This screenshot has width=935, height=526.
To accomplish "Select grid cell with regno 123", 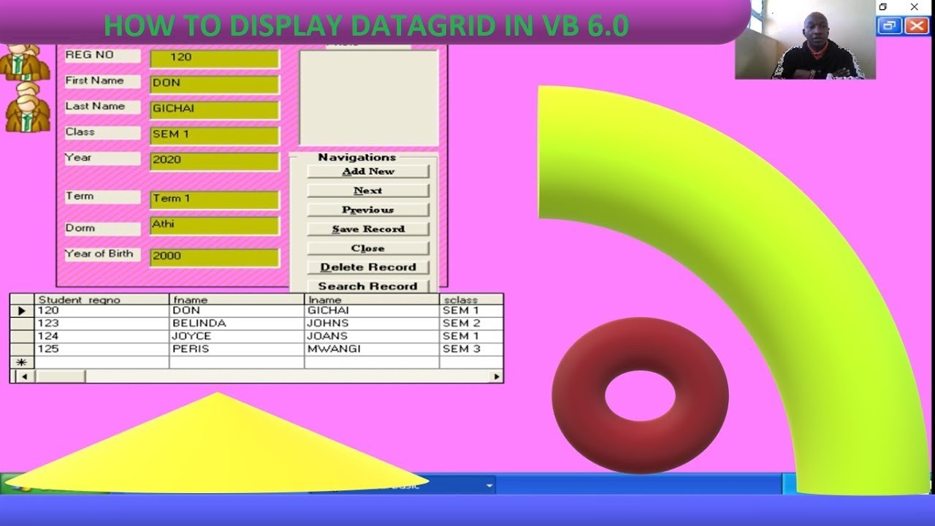I will [102, 323].
